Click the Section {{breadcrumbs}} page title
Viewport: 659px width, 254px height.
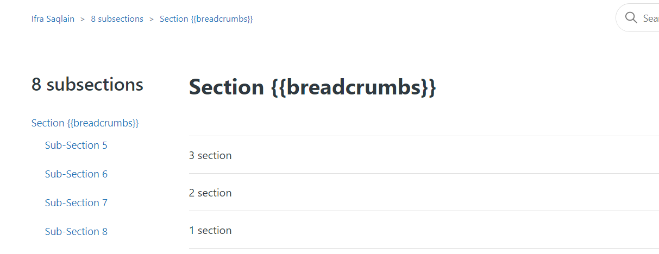pos(312,87)
